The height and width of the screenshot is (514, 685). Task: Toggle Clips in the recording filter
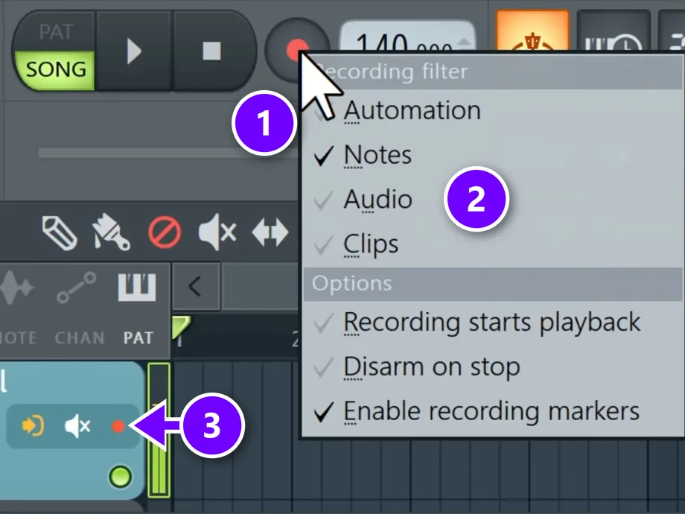492,244
